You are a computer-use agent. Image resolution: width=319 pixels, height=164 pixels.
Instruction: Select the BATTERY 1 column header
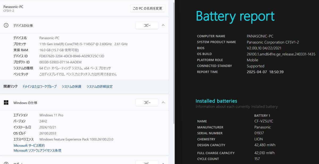click(262, 116)
